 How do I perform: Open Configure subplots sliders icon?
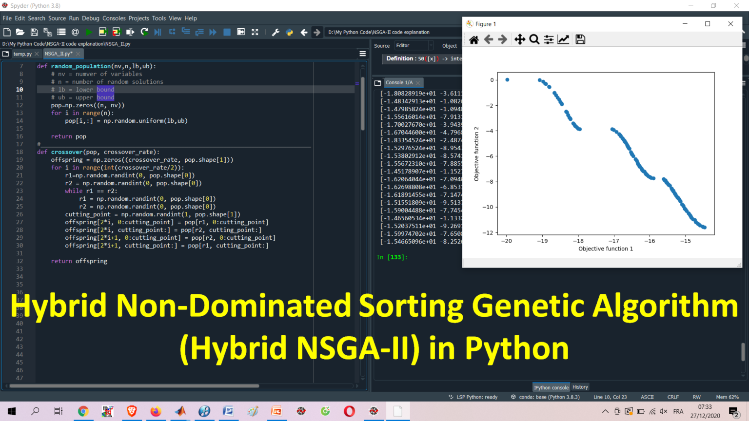(549, 39)
